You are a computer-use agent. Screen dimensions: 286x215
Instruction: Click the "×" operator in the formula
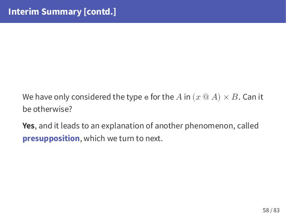tap(226, 97)
